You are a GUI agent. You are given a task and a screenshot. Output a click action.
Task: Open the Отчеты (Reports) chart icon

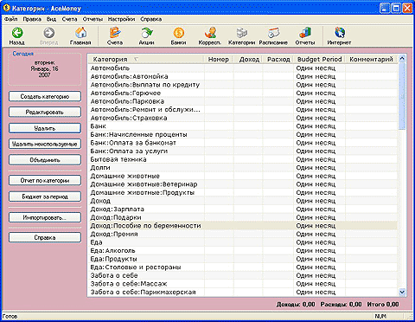(x=305, y=35)
